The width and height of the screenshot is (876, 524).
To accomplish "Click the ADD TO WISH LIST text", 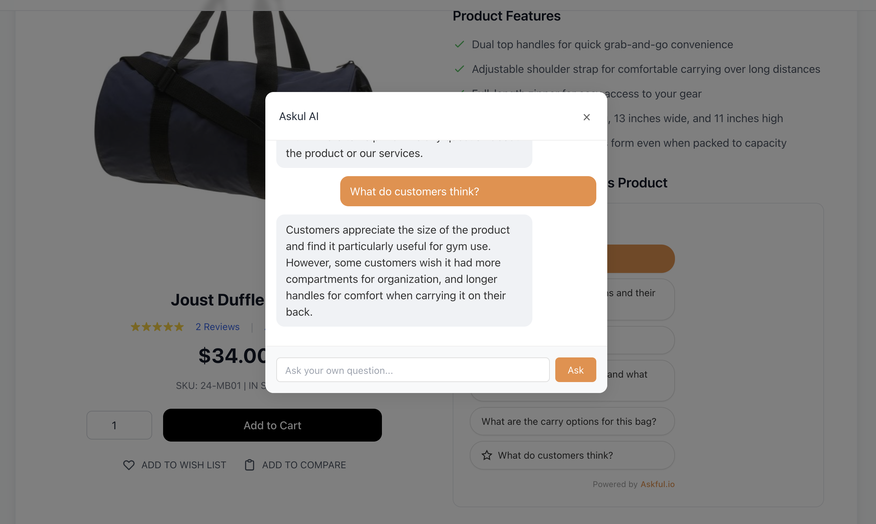I will (x=184, y=465).
